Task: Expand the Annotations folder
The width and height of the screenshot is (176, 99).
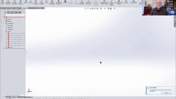Action: pos(4,23)
